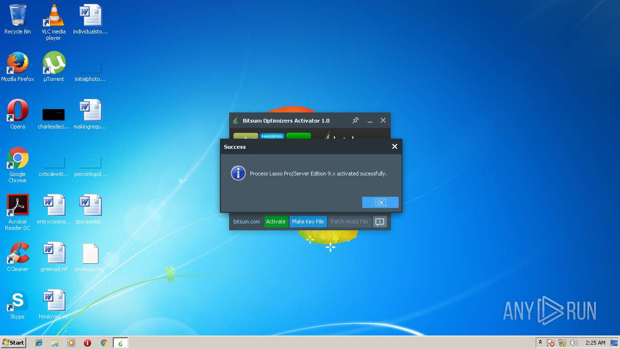Open the about info icon in activator

click(380, 222)
